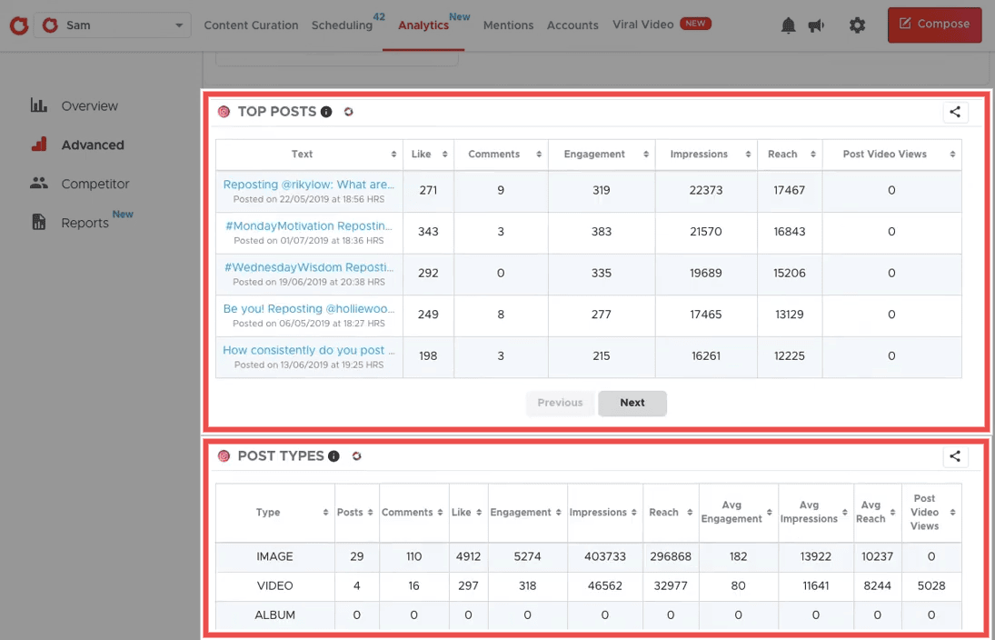Select the Overview bar-chart icon
The height and width of the screenshot is (640, 995).
(x=38, y=105)
